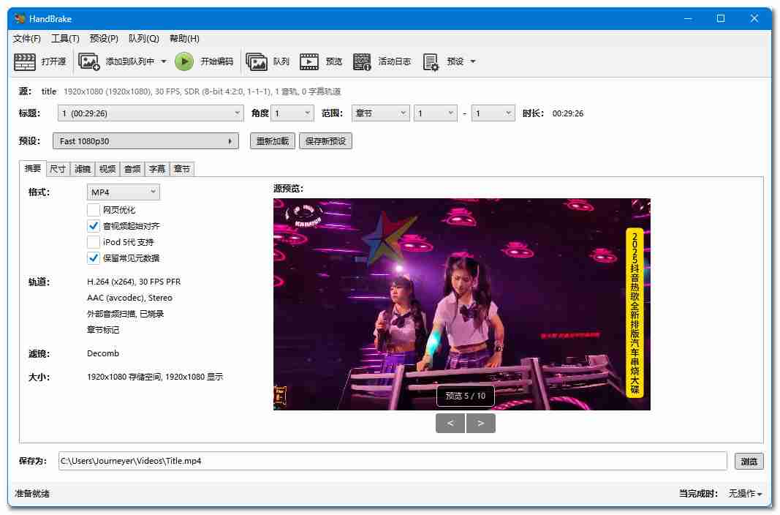Click the 浏览 button

point(749,462)
